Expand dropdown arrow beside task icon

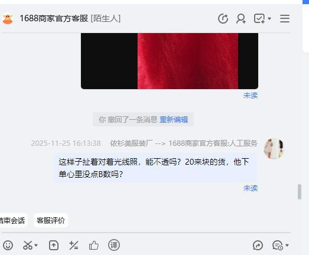269,19
